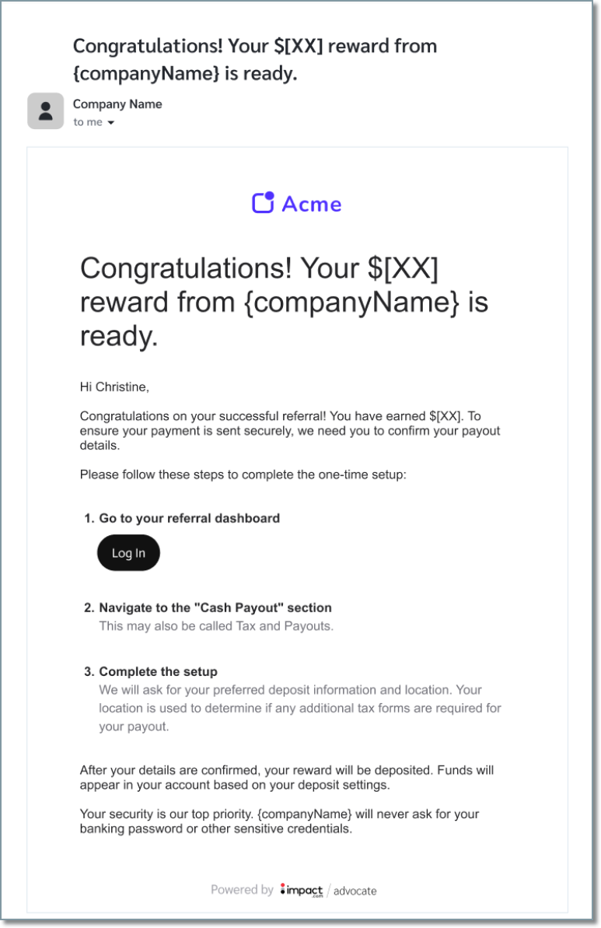Click the "Hi Christine," greeting
Image resolution: width=601 pixels, height=928 pixels.
pyautogui.click(x=115, y=387)
